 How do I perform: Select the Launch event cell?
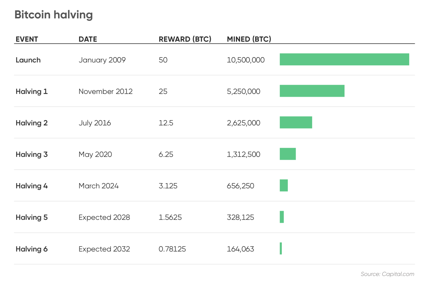28,60
